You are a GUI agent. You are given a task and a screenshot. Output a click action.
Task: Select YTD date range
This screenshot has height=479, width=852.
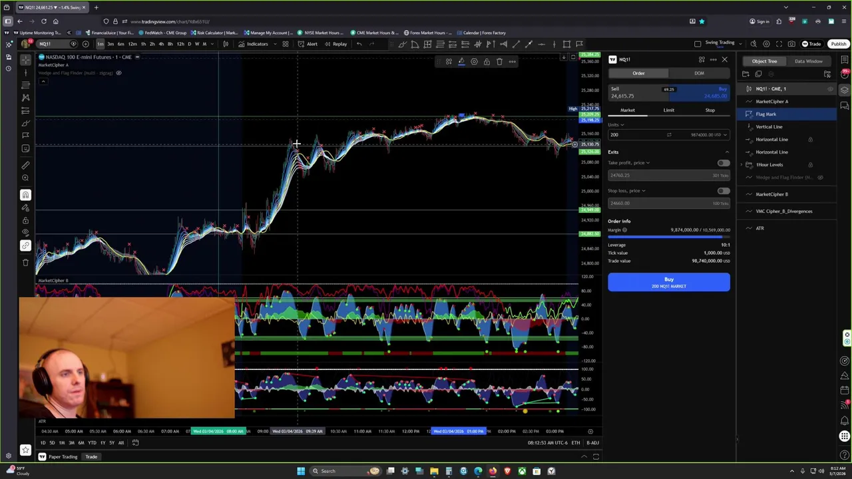coord(92,443)
